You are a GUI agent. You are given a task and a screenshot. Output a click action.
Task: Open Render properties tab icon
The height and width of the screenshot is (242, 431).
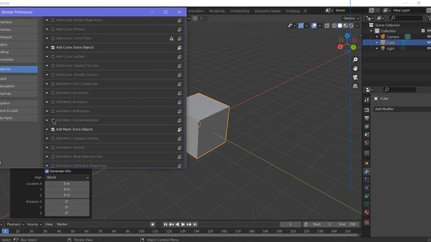click(x=366, y=110)
